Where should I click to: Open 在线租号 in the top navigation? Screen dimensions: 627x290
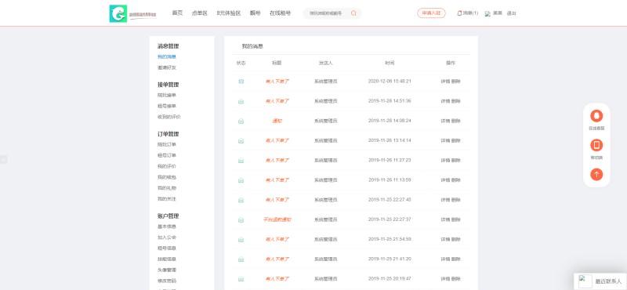280,13
